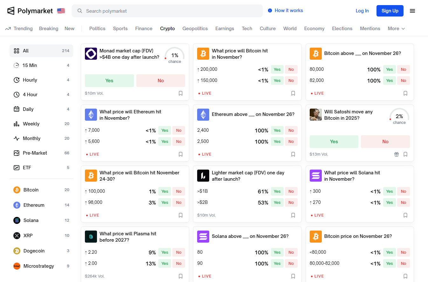Click the gift icon on Satoshi market
The image size is (428, 282).
point(397,154)
